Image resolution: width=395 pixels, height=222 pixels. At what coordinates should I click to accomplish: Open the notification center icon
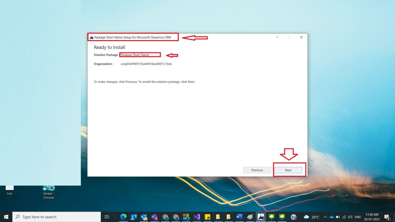tap(387, 217)
